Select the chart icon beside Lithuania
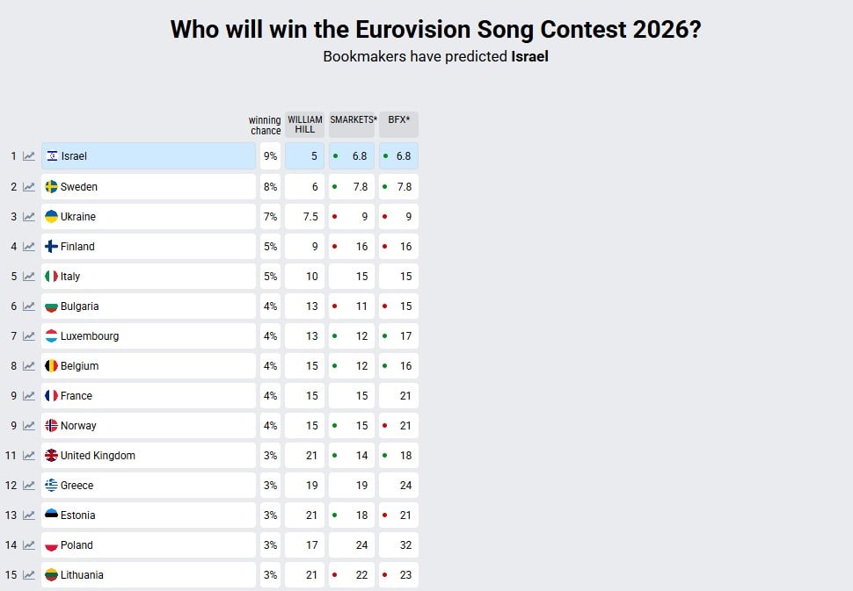The height and width of the screenshot is (591, 853). (x=28, y=575)
